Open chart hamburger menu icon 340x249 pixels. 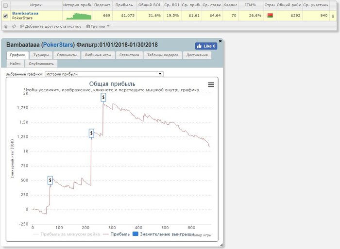tap(211, 84)
